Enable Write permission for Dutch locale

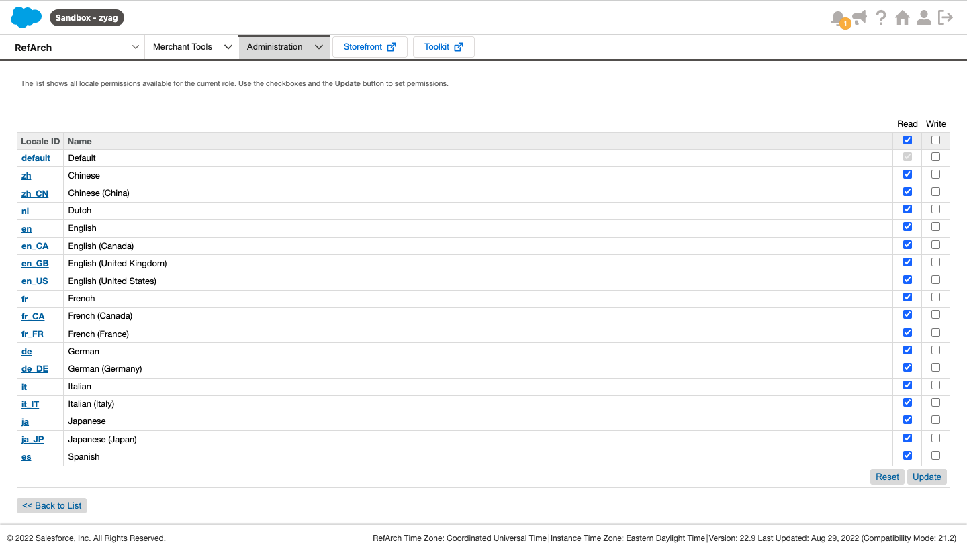[935, 209]
